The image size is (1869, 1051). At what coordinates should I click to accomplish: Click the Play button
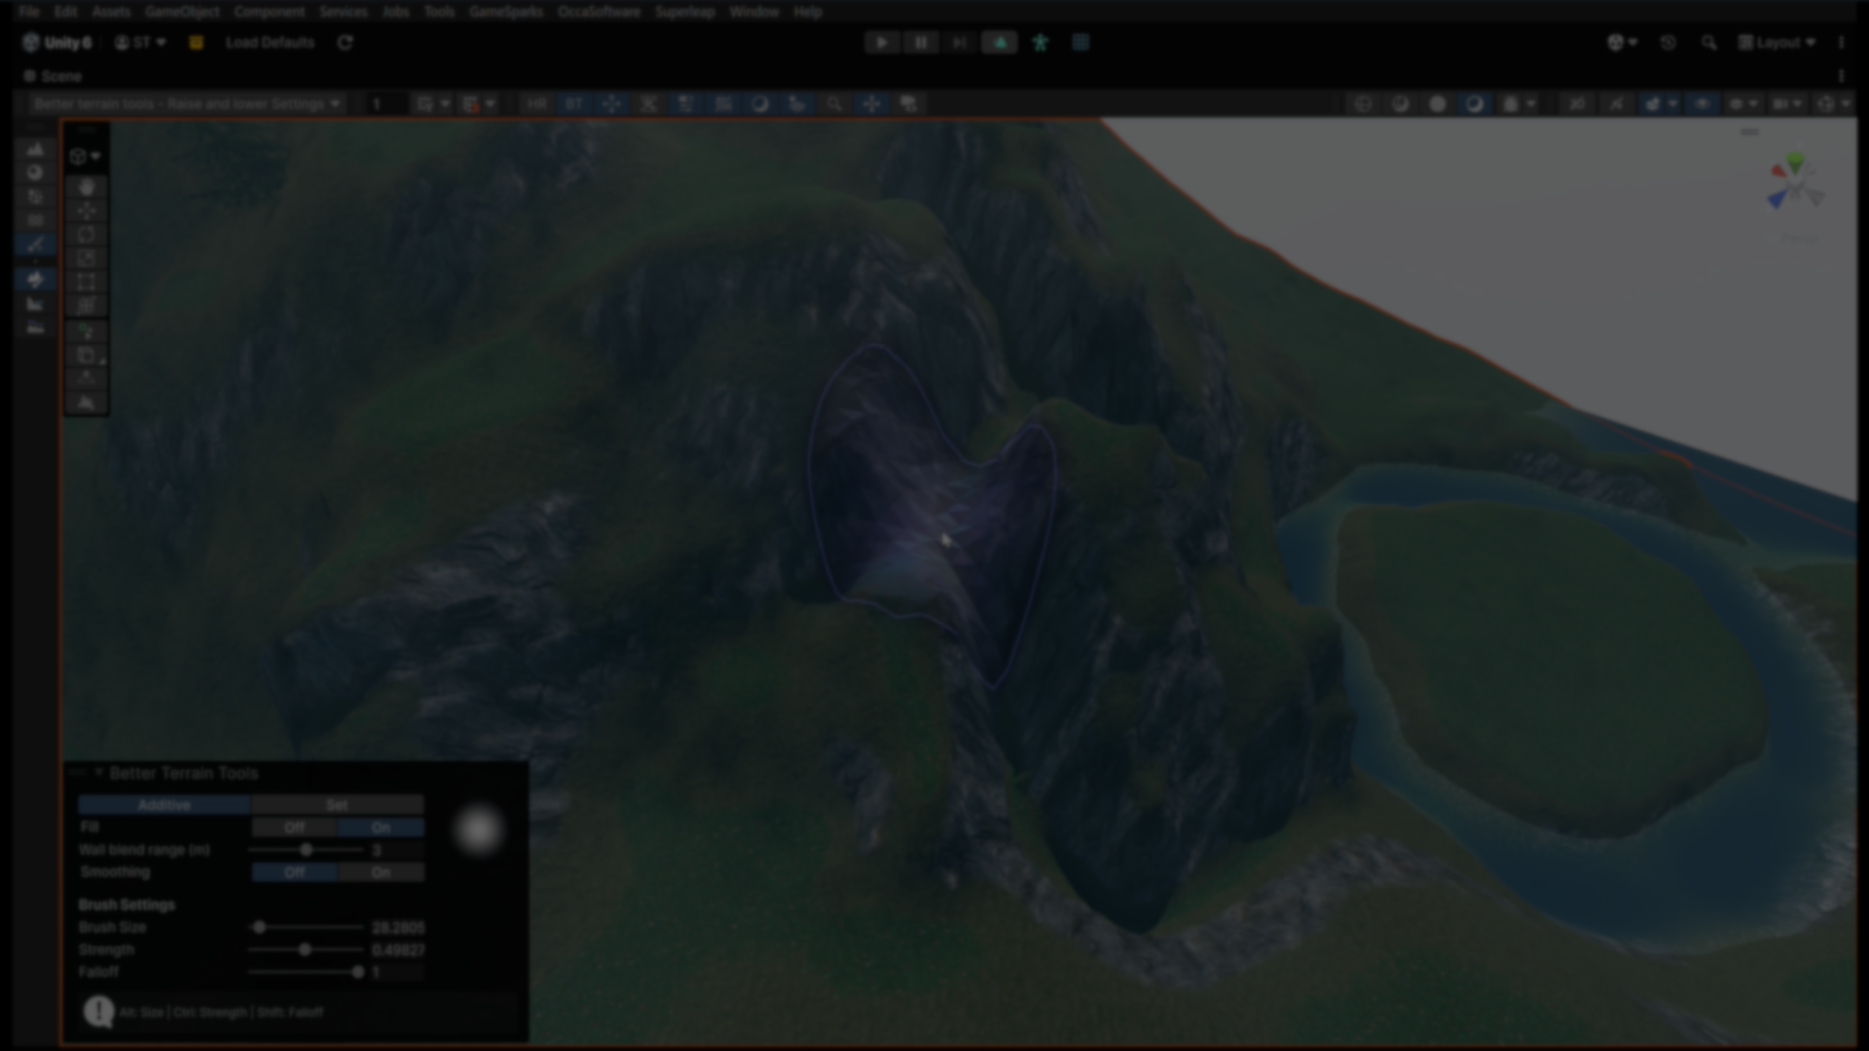coord(881,43)
